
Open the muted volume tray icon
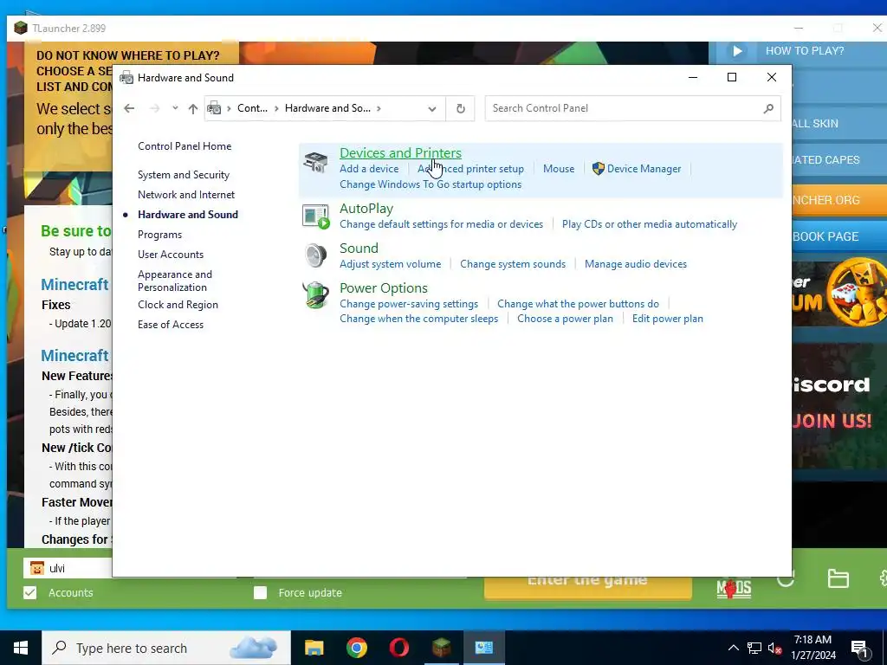pos(774,648)
